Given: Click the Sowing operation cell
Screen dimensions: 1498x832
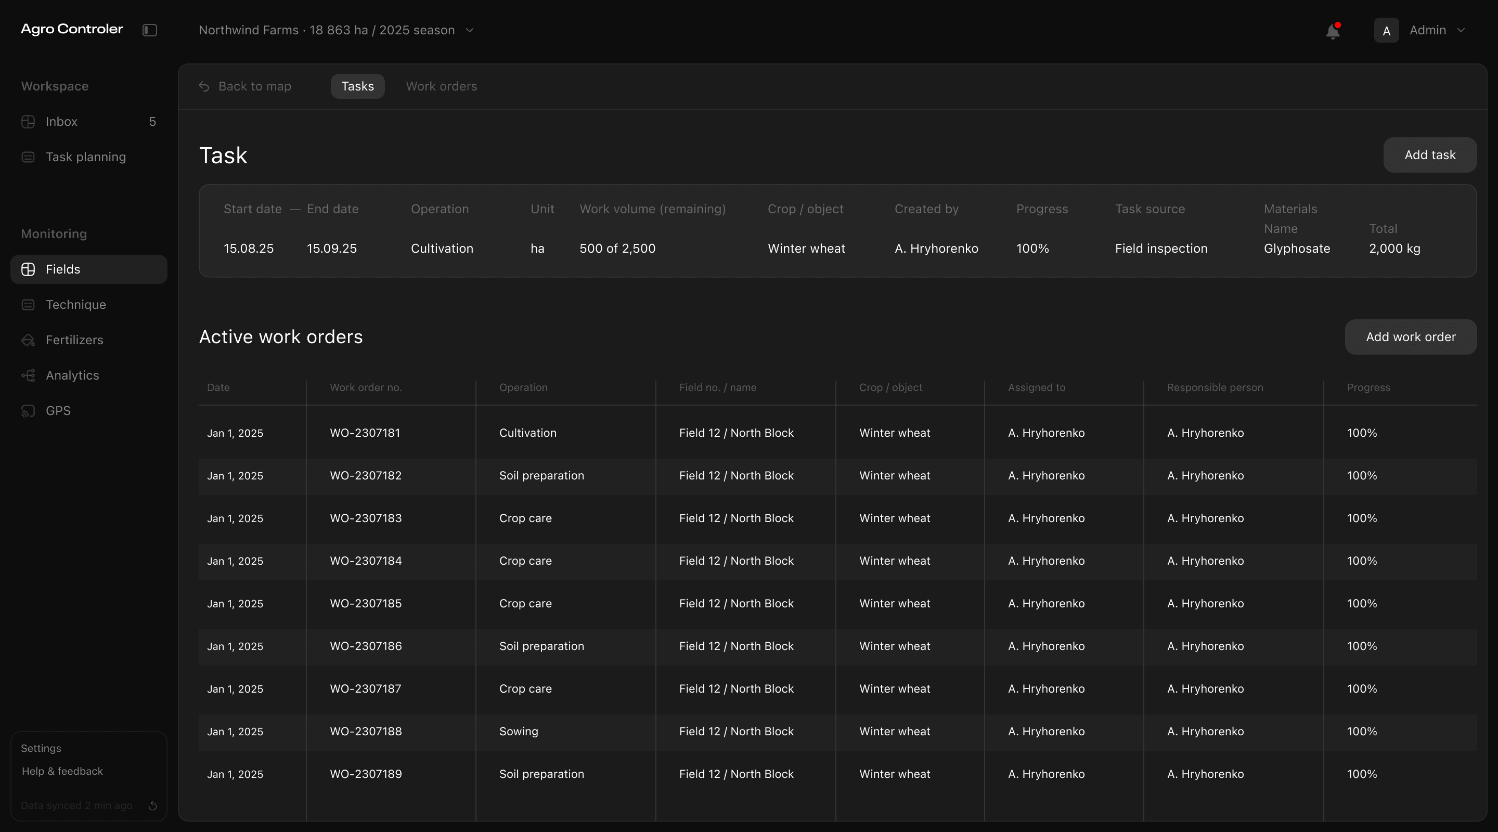Looking at the screenshot, I should click(x=519, y=732).
